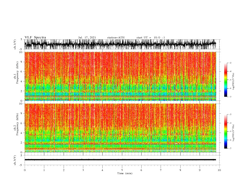Select the "Time (min)" x-axis label

click(125, 173)
